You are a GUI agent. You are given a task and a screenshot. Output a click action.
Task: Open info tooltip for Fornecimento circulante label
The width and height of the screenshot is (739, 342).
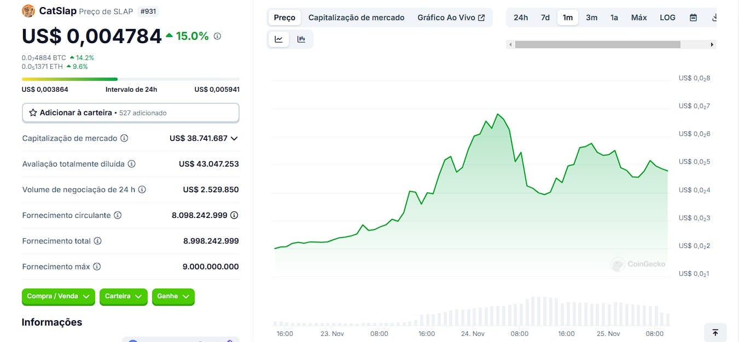tap(118, 215)
